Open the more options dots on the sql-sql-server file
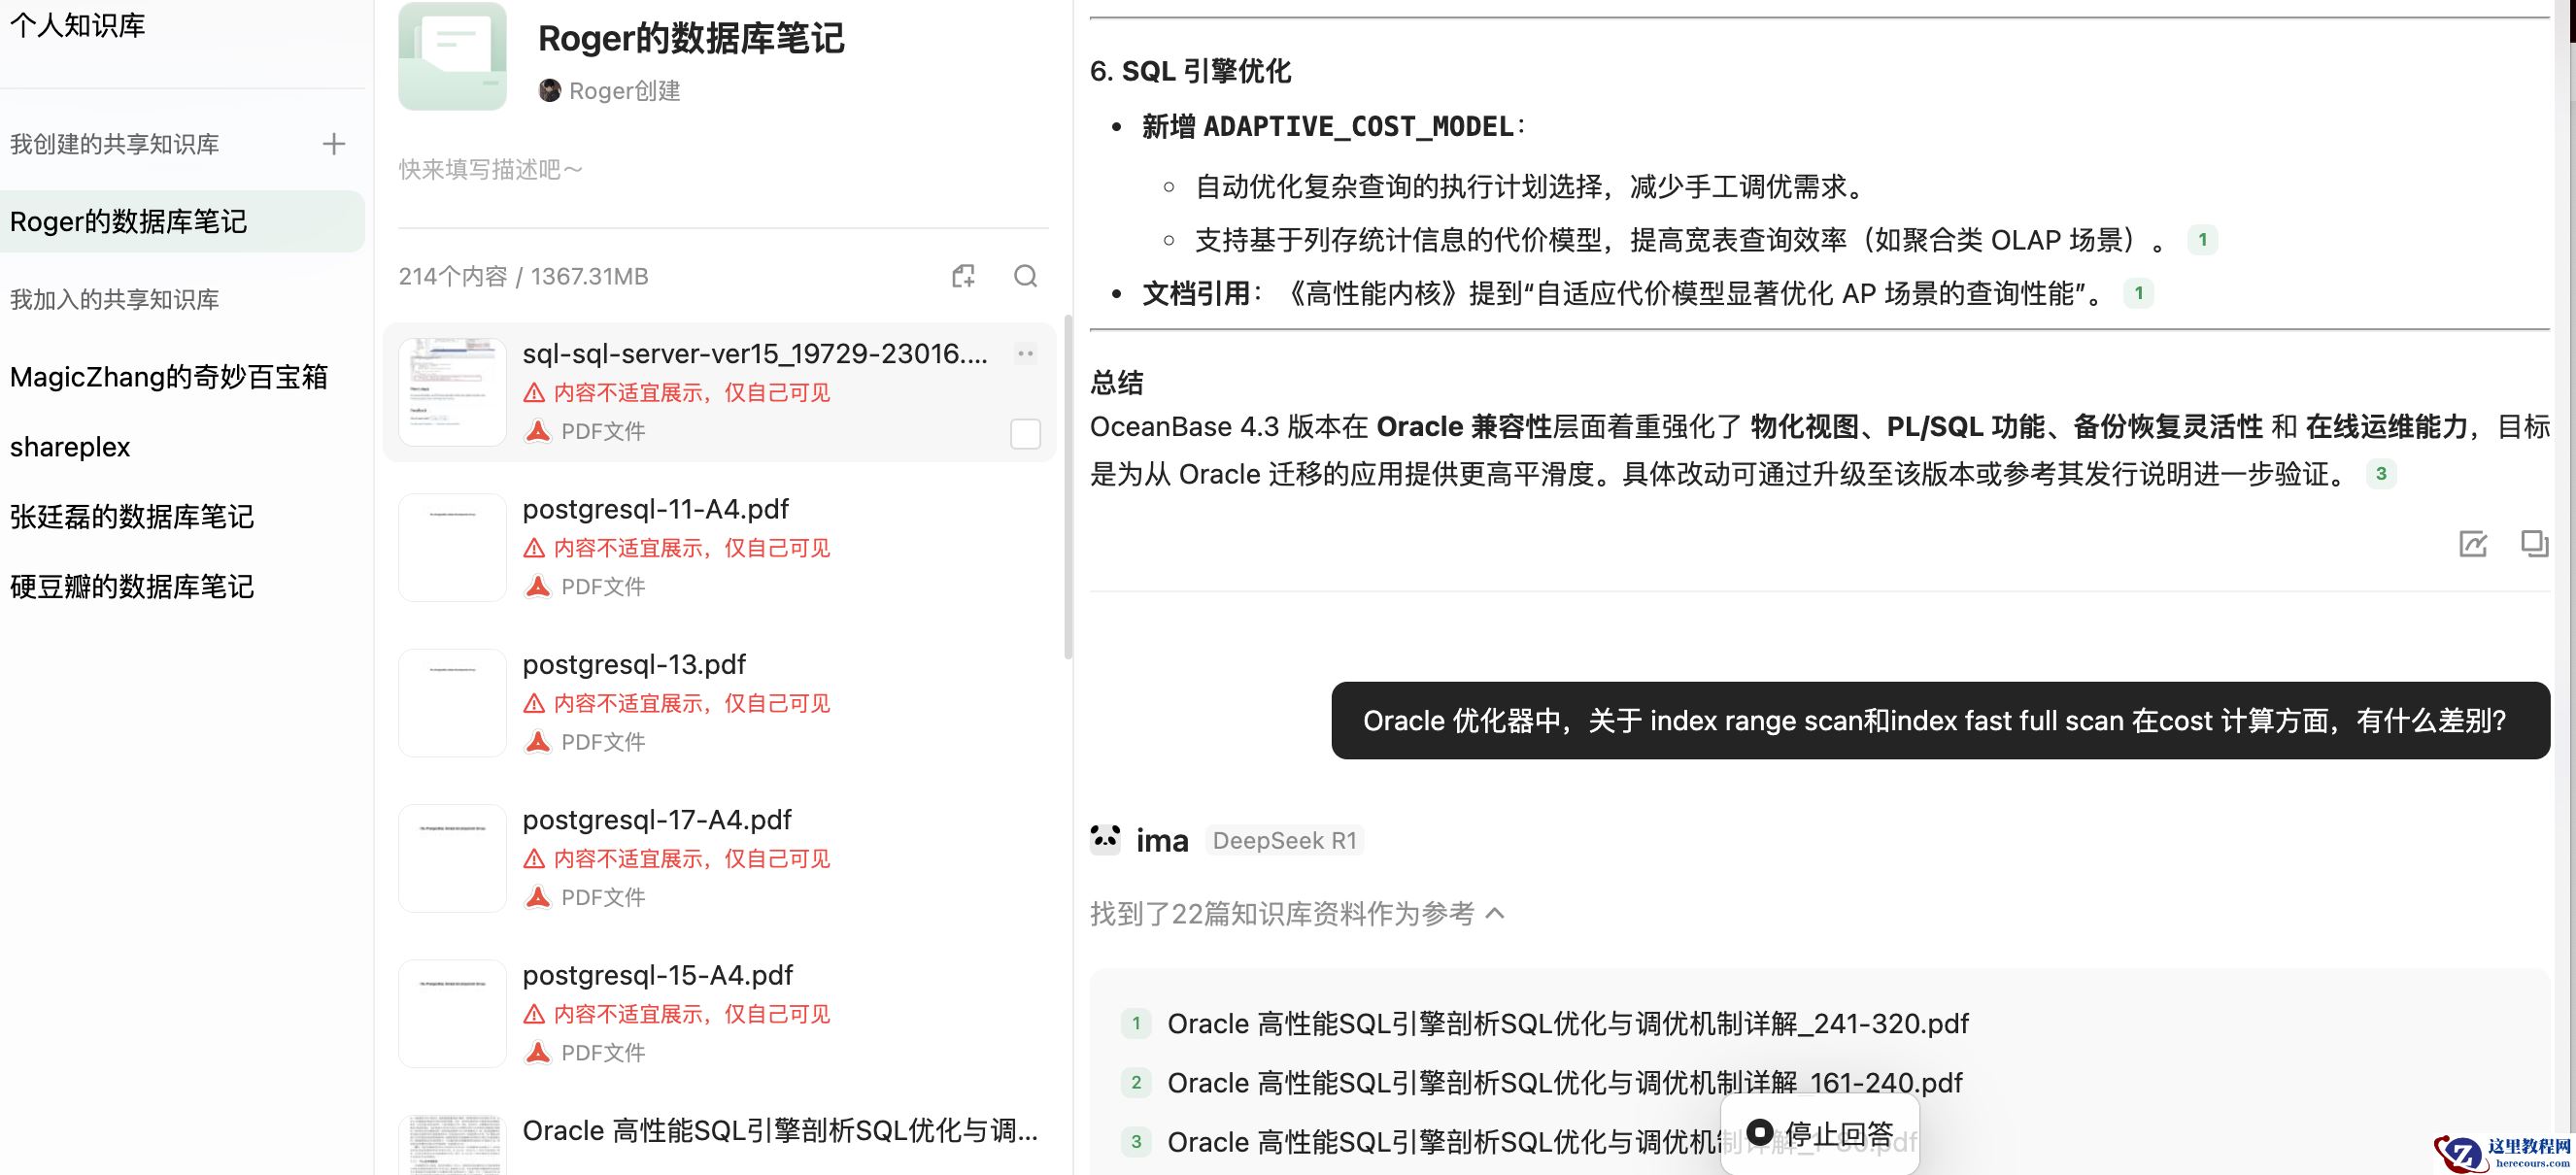 1025,353
